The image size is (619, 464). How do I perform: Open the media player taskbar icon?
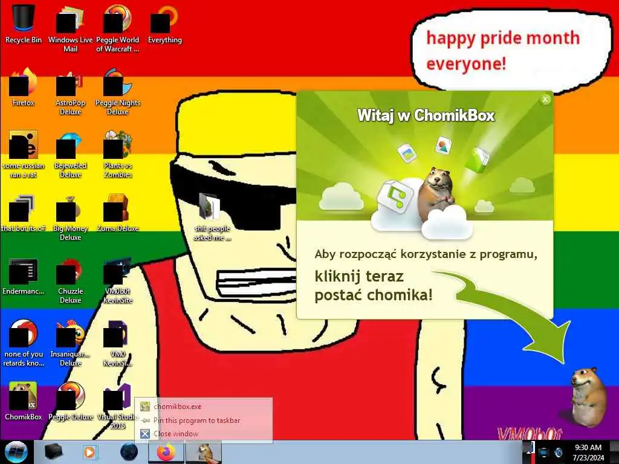[x=89, y=452]
